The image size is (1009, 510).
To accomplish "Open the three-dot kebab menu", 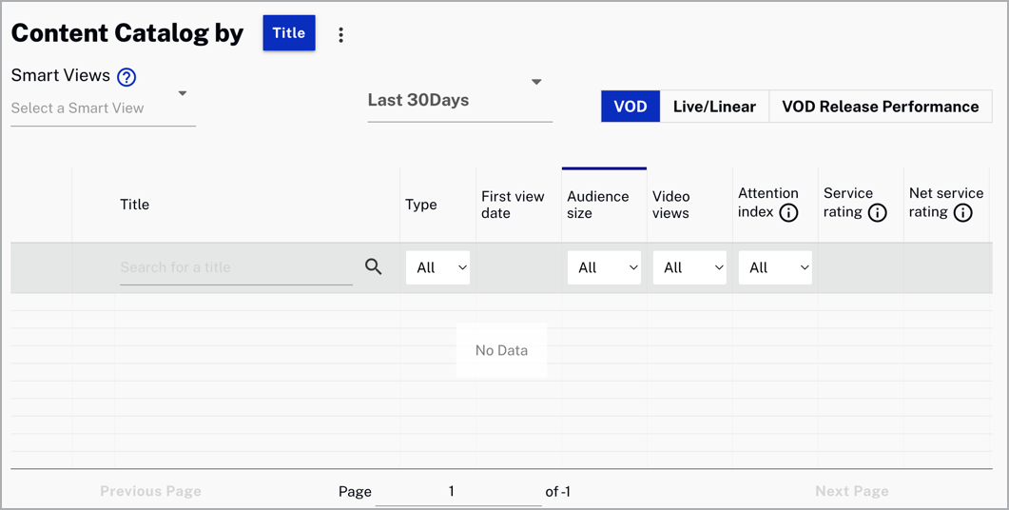I will (340, 35).
